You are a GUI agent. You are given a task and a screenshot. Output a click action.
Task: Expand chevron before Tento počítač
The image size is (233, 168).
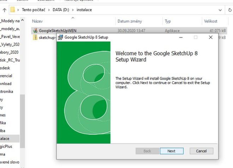click(x=18, y=10)
